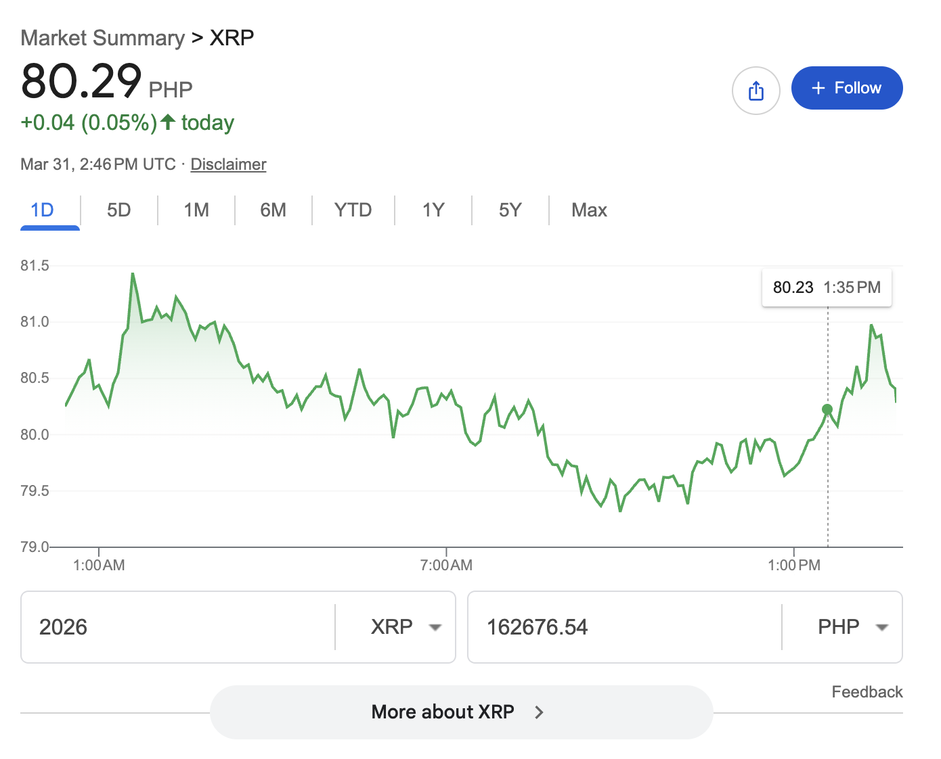The image size is (941, 759).
Task: Click the green chart marker dot at 1:35 PM
Action: coord(827,409)
